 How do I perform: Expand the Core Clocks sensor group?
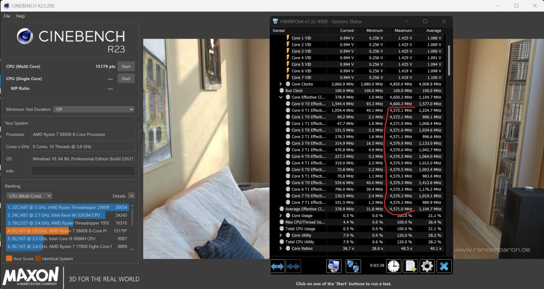tap(280, 84)
